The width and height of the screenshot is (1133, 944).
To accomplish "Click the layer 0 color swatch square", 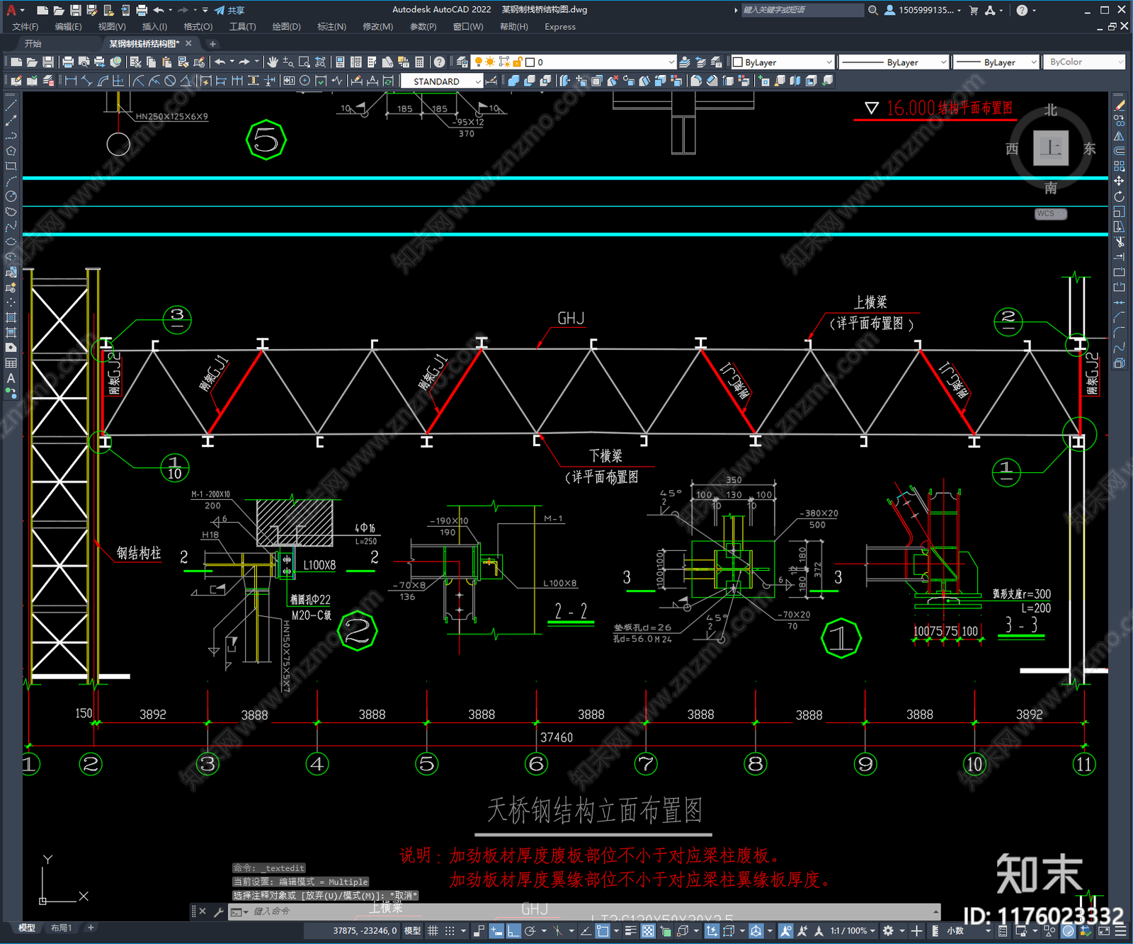I will click(530, 62).
